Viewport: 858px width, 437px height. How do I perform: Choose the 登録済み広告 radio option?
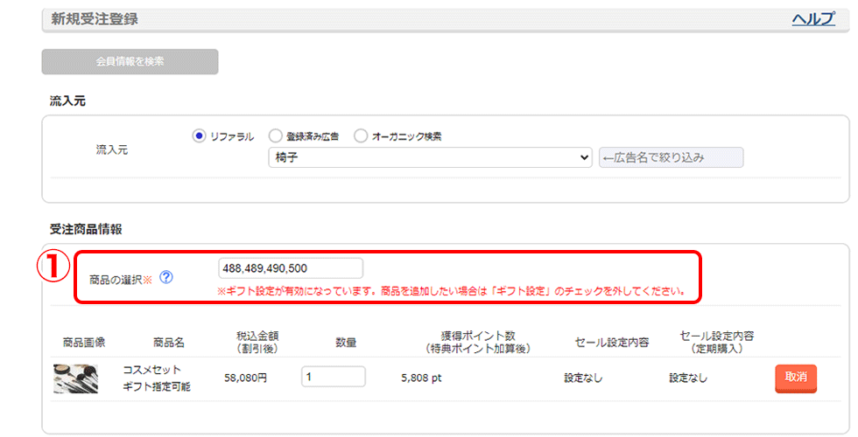click(x=275, y=136)
